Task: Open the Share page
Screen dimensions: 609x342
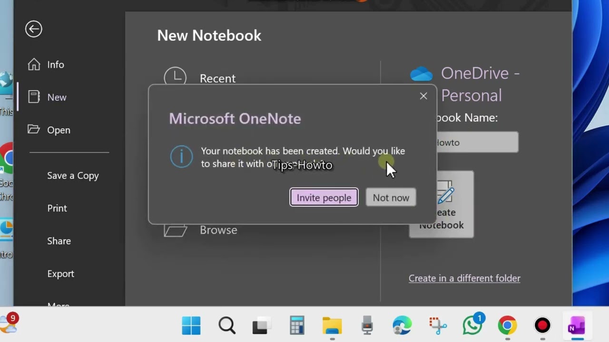Action: (x=59, y=241)
